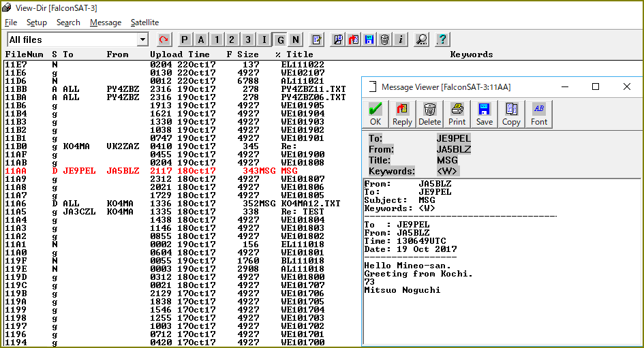Screen dimensions: 644x348
Task: Click the Message Viewer title bar icon
Action: (372, 87)
